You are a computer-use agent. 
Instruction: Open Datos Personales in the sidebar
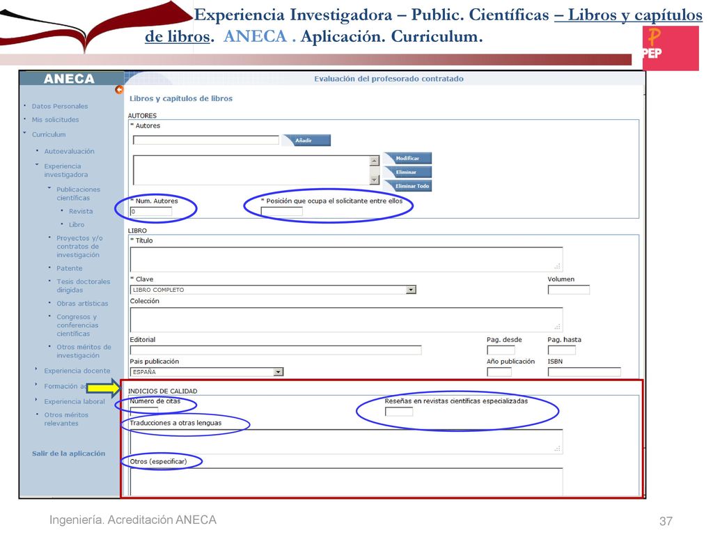point(60,107)
